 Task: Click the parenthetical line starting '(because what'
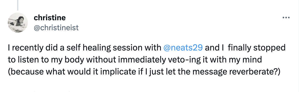click(144, 72)
